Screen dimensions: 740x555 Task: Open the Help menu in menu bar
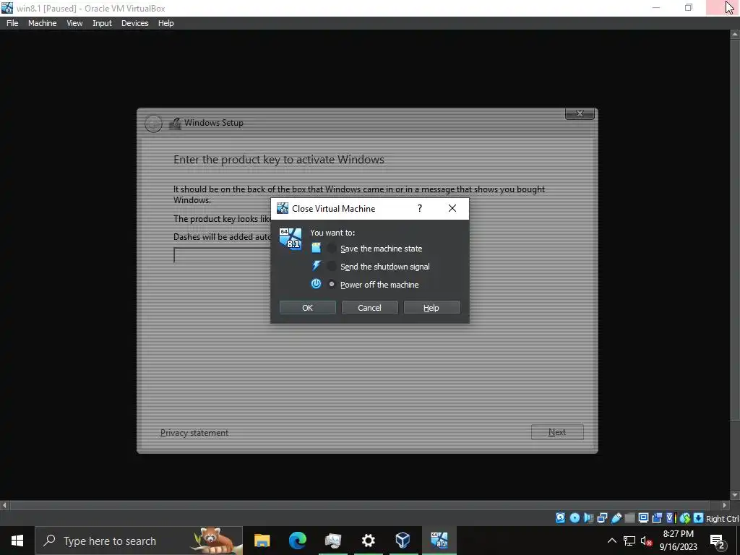[x=165, y=23]
